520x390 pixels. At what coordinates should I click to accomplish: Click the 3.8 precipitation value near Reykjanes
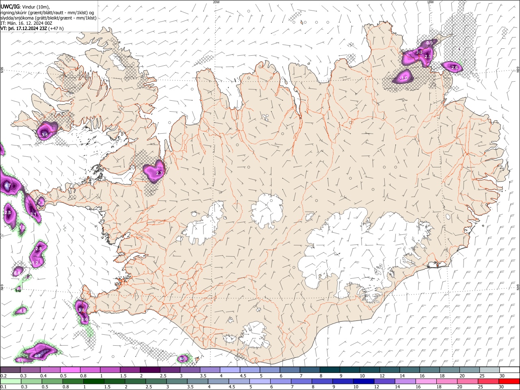81,310
